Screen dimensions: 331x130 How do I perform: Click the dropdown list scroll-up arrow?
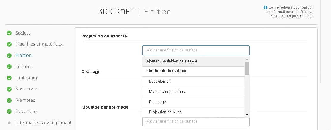click(247, 59)
